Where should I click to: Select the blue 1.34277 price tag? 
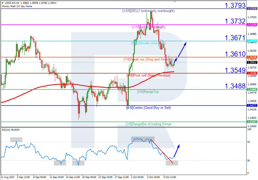[x=252, y=105]
